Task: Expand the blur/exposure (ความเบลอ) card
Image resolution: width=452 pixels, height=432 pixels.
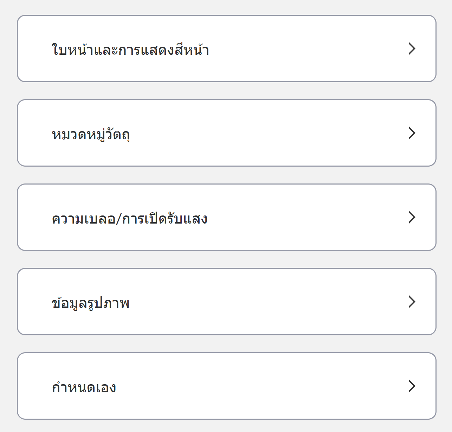Action: (x=226, y=217)
